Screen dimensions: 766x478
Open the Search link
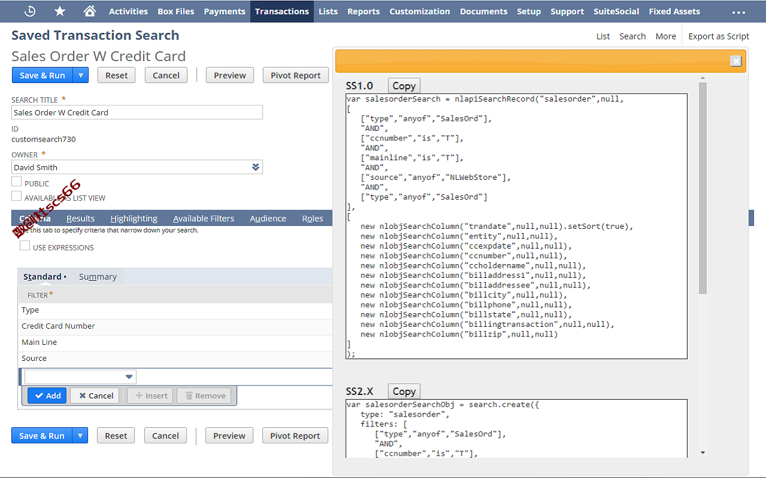(633, 36)
